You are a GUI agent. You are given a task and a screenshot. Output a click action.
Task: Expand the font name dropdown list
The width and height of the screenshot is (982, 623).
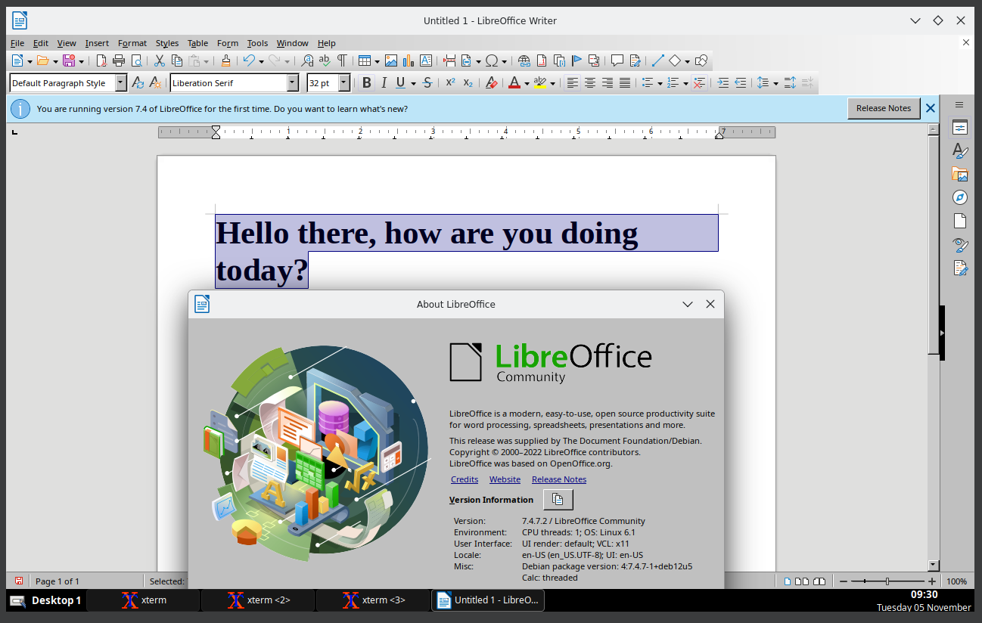point(293,83)
